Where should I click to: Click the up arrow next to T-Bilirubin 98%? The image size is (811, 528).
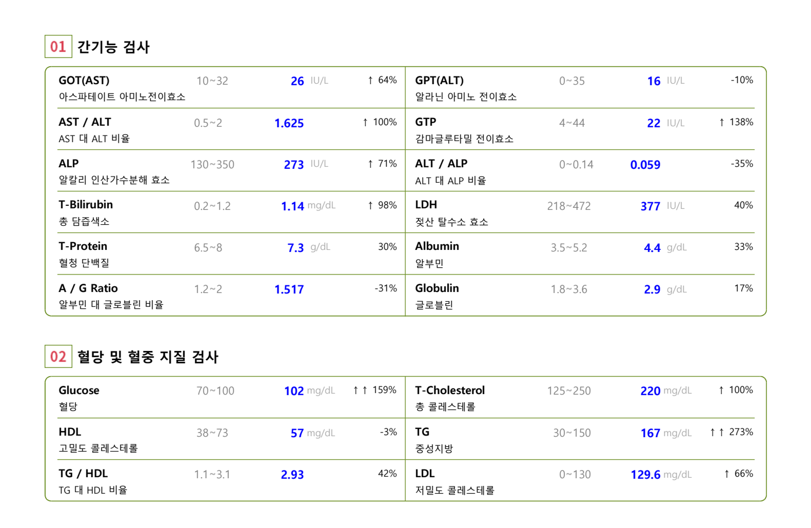(370, 205)
